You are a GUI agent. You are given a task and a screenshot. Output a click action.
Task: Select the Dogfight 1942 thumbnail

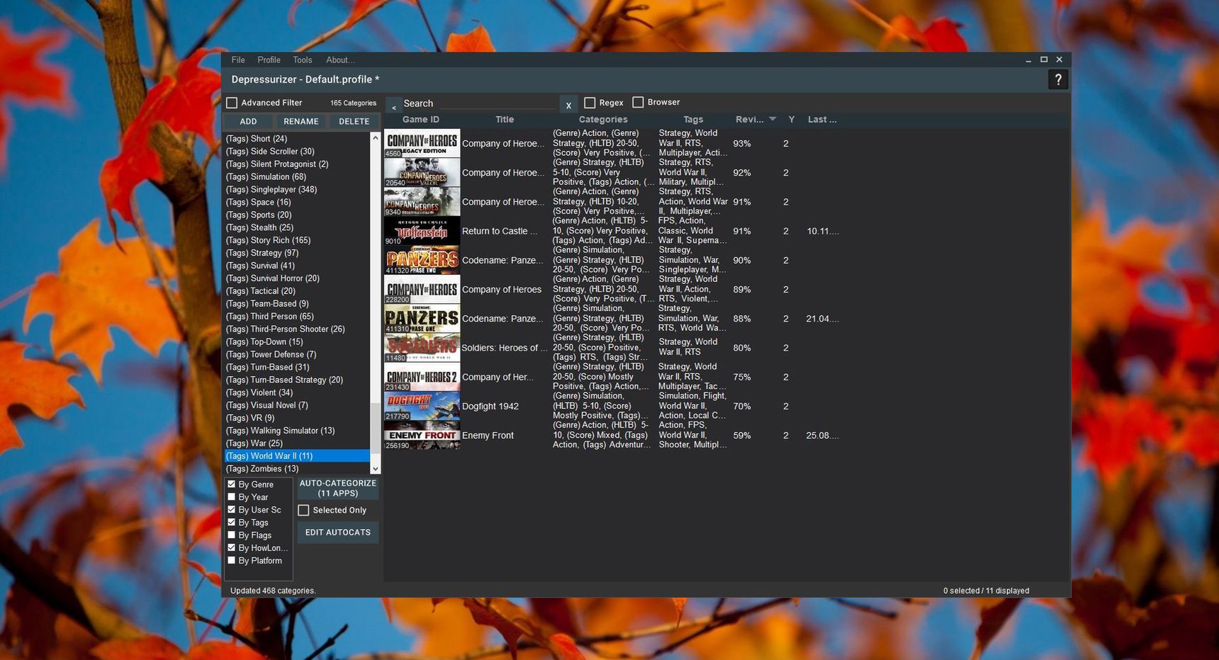coord(422,406)
